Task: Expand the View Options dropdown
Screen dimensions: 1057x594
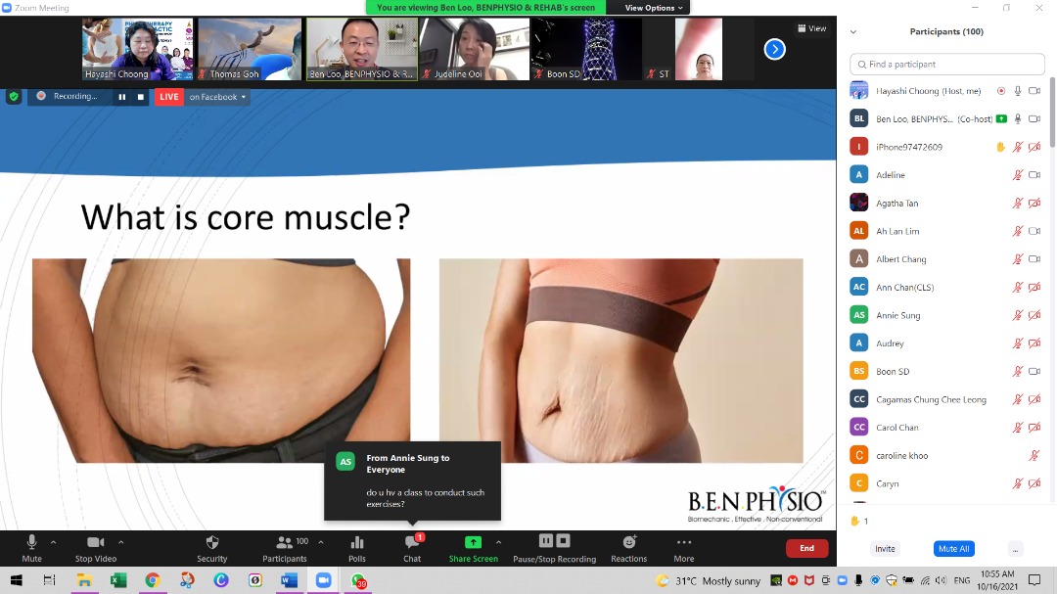Action: pyautogui.click(x=654, y=8)
